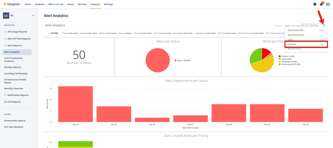The image size is (333, 148).
Task: Open Infrastructure Health Report
Action: 15,81
